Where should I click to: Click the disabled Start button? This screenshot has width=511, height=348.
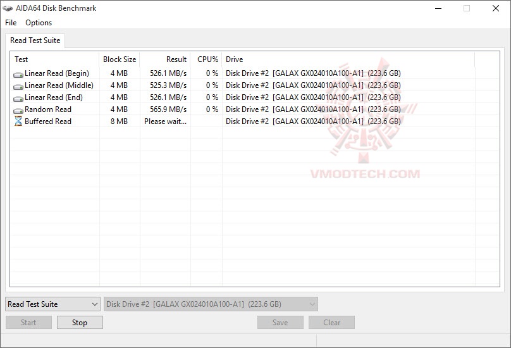[x=28, y=323]
